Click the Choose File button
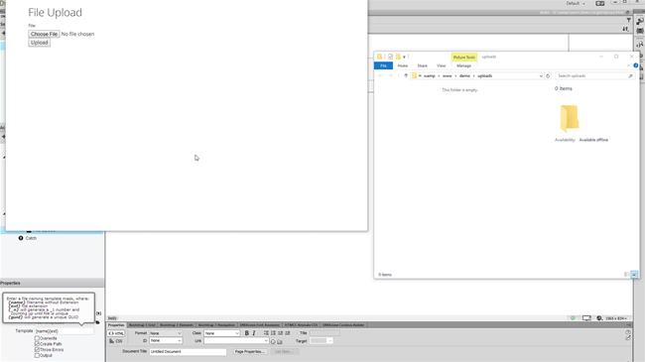The height and width of the screenshot is (362, 645). [44, 34]
